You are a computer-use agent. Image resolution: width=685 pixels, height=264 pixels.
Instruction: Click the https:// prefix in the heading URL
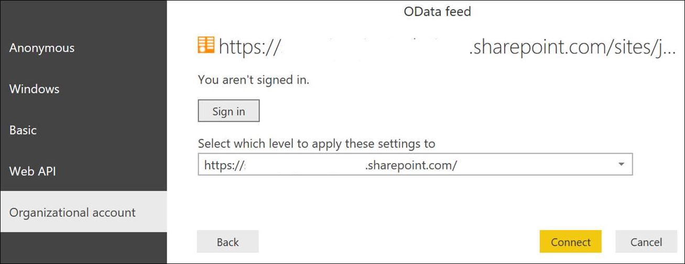(249, 47)
